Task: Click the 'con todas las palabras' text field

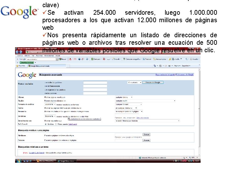Action: tap(95, 83)
